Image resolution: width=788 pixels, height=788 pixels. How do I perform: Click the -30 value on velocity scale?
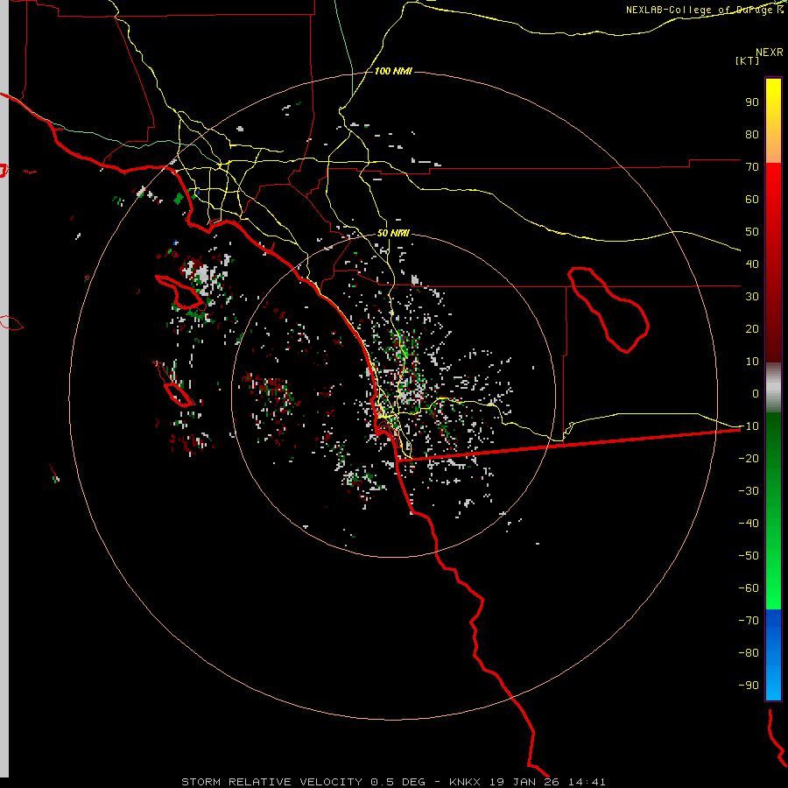(x=749, y=491)
